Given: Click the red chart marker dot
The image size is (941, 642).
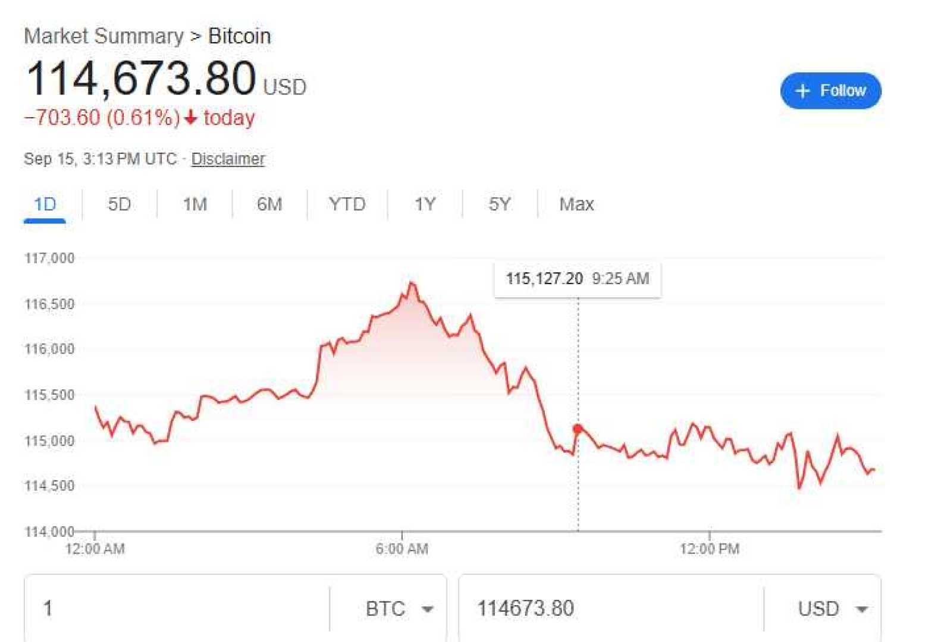Looking at the screenshot, I should pyautogui.click(x=578, y=429).
